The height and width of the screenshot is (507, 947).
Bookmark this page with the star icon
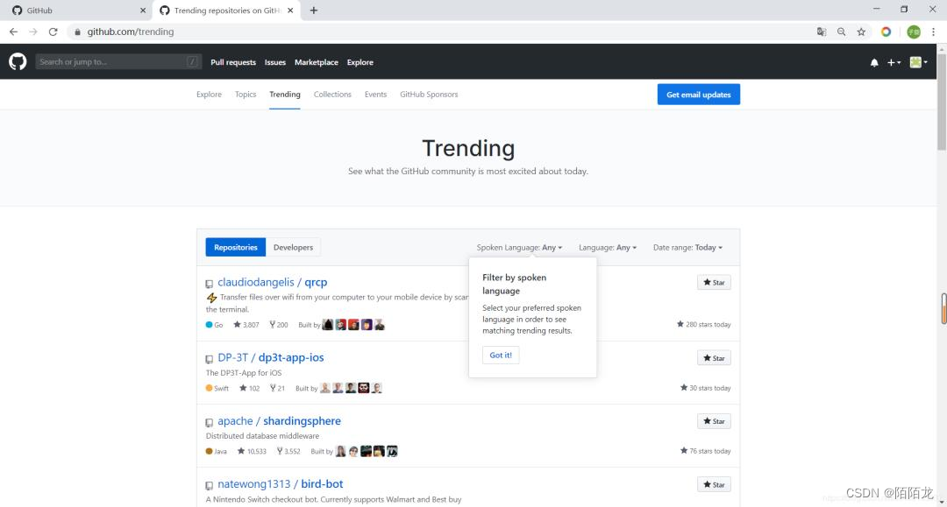click(x=861, y=32)
